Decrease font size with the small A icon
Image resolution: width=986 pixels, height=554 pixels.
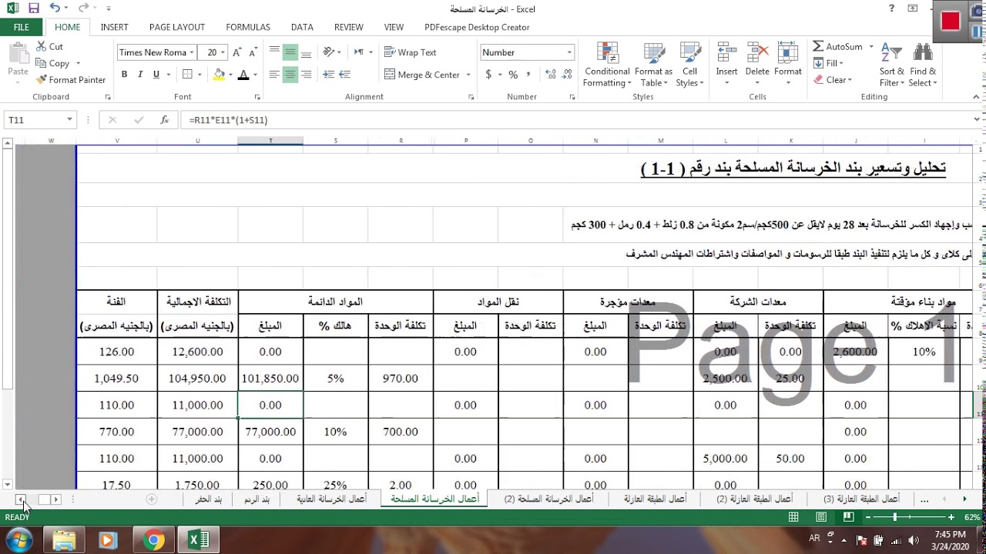[x=253, y=52]
